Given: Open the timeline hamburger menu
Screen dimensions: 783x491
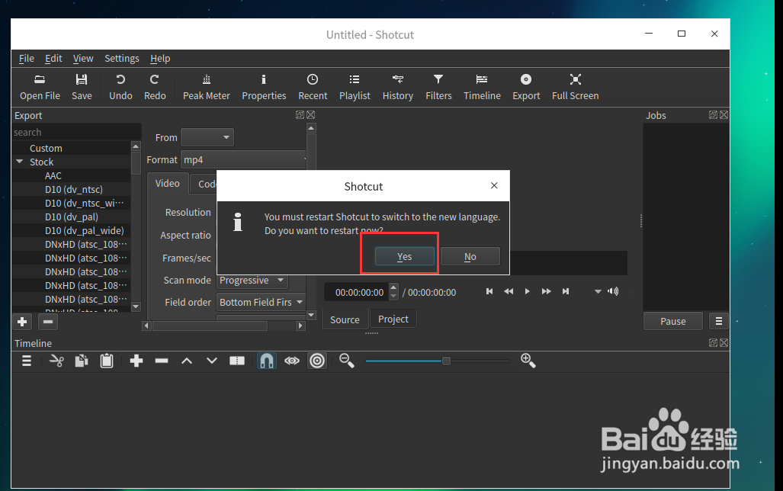Looking at the screenshot, I should pyautogui.click(x=27, y=361).
